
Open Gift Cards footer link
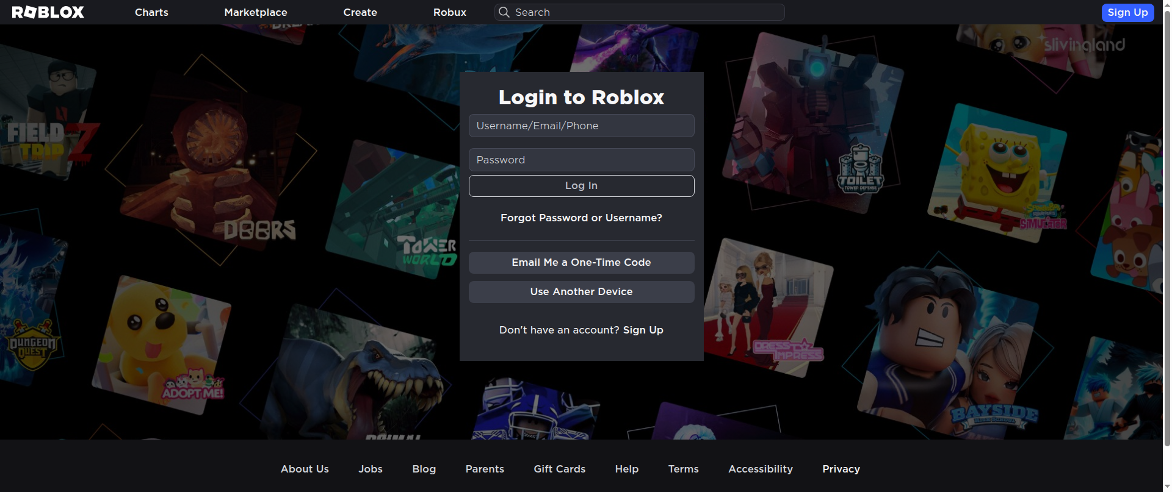(560, 469)
